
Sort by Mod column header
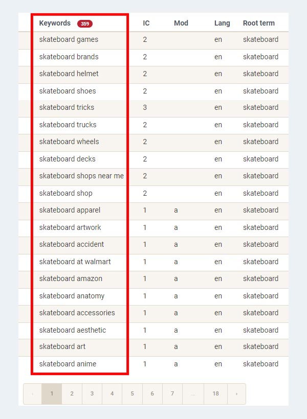pyautogui.click(x=181, y=24)
